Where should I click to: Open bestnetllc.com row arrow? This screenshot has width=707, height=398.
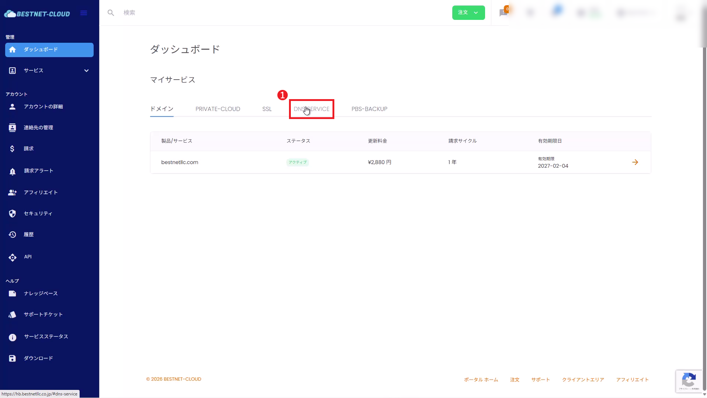[x=635, y=163]
